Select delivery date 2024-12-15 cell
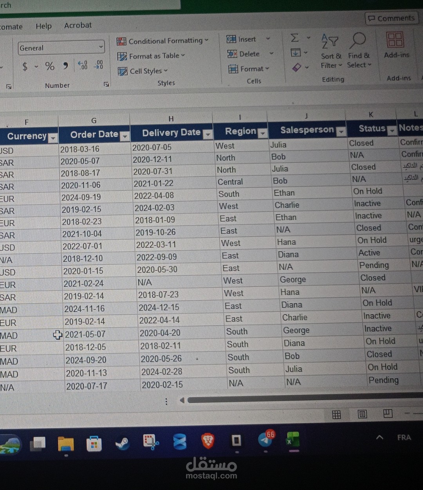 pos(181,307)
